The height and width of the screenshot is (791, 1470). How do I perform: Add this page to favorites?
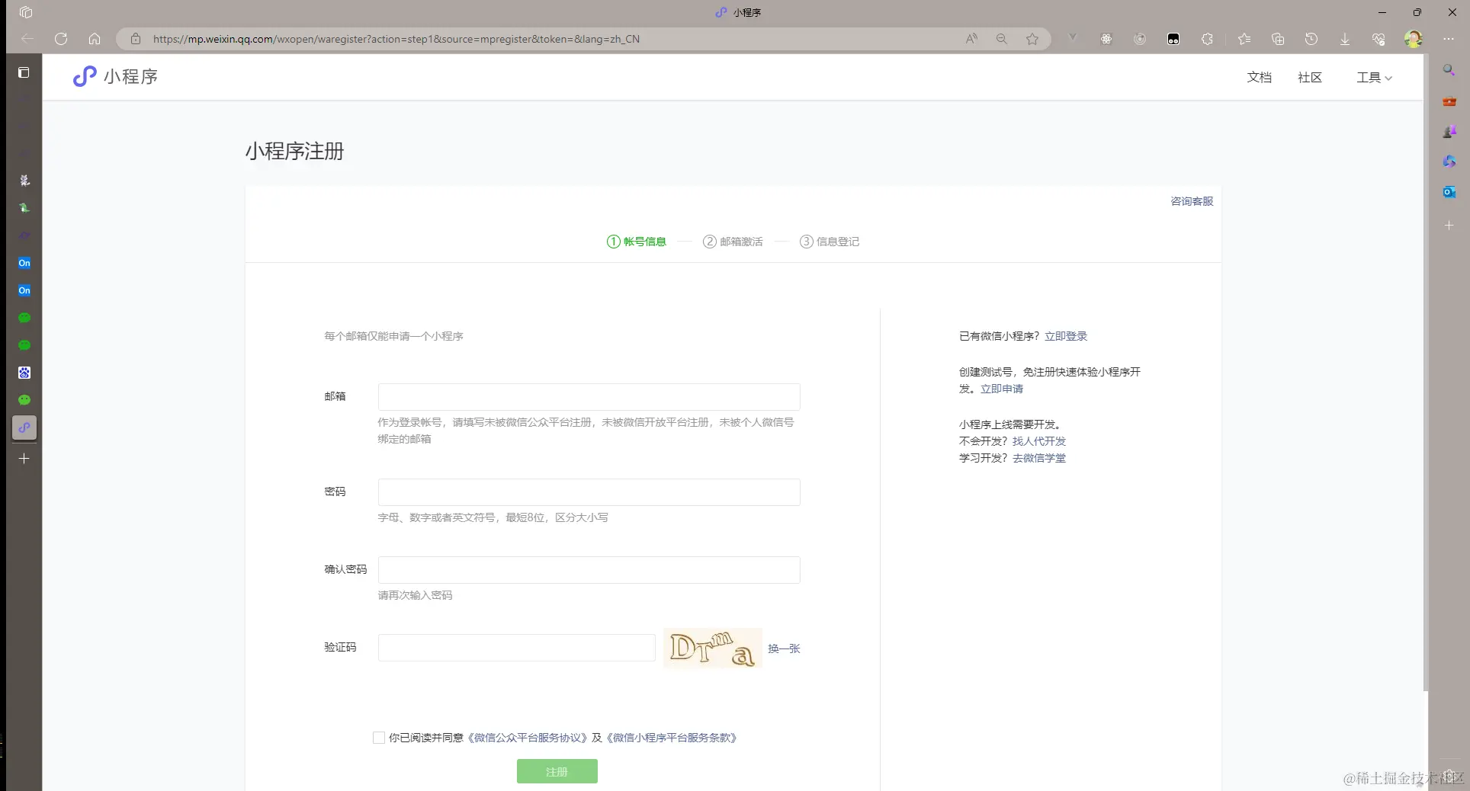[1032, 39]
